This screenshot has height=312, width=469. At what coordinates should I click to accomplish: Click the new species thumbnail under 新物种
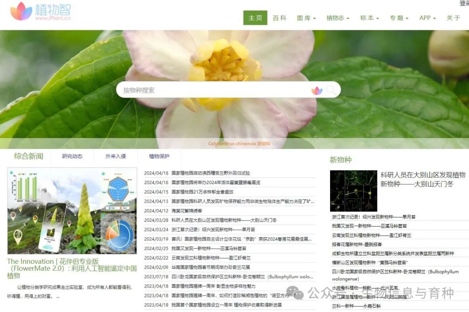tap(353, 190)
